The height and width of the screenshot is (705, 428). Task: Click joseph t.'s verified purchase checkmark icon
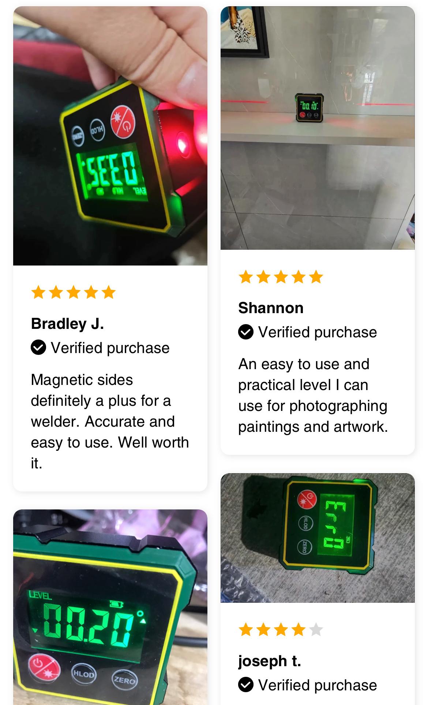pyautogui.click(x=246, y=684)
